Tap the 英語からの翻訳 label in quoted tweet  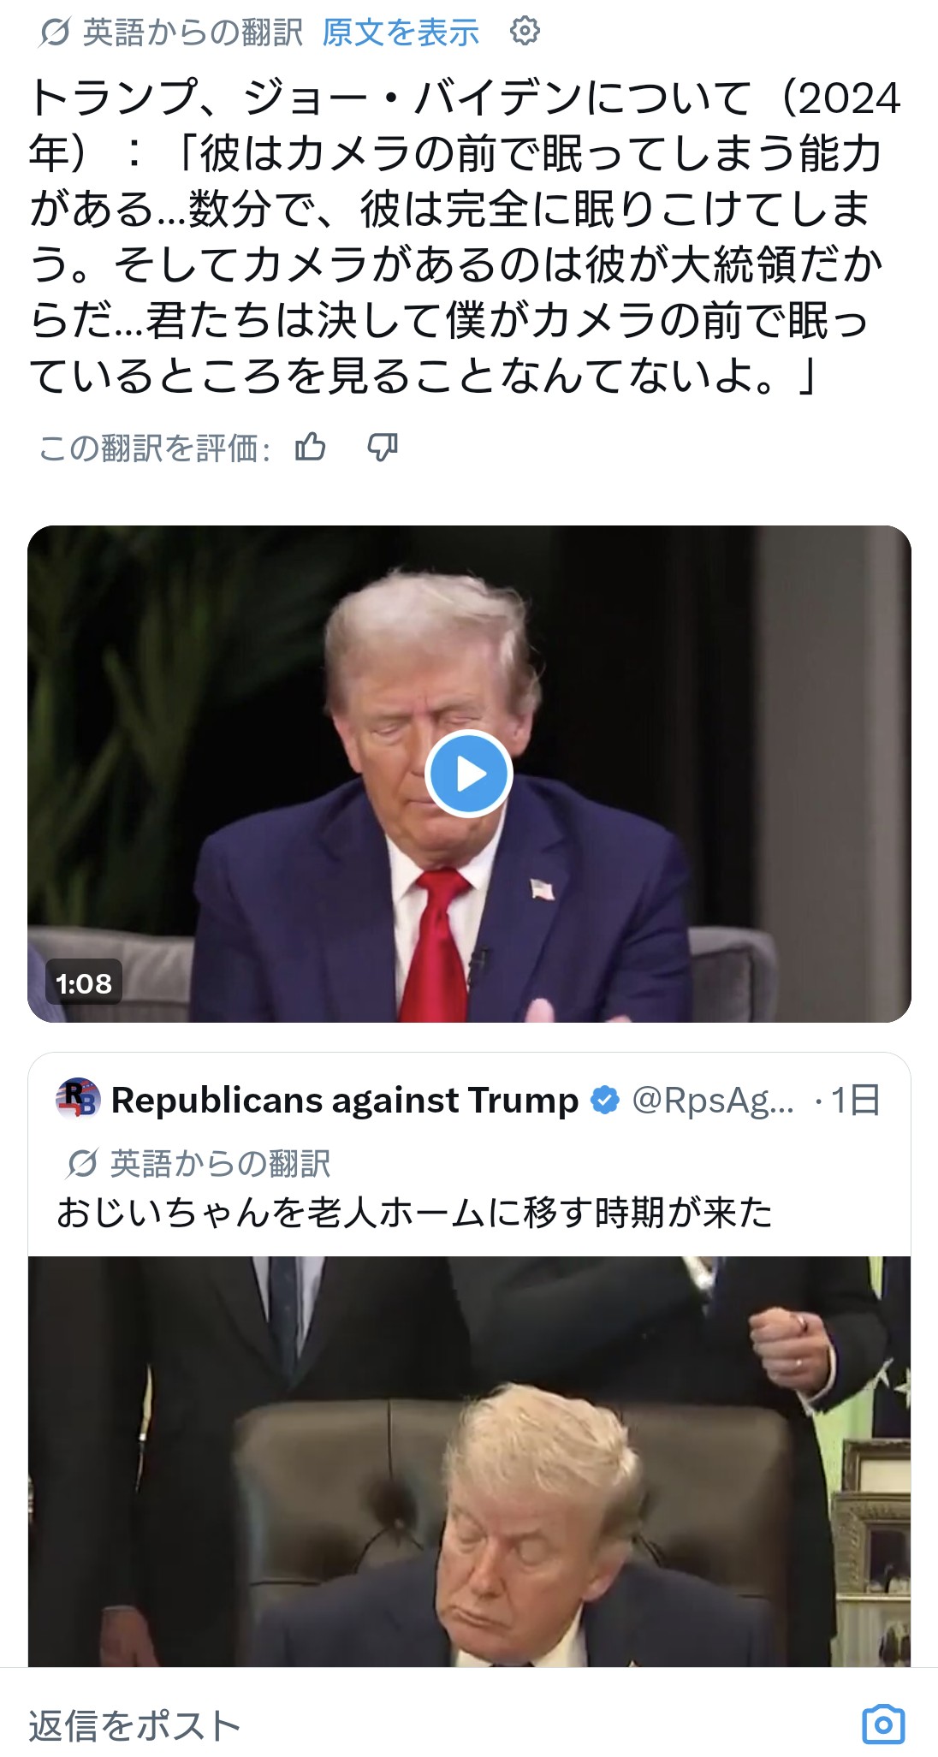tap(220, 1163)
